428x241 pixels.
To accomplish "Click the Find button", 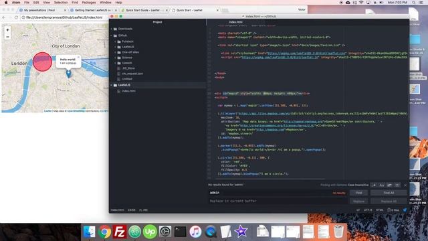I will (358, 193).
